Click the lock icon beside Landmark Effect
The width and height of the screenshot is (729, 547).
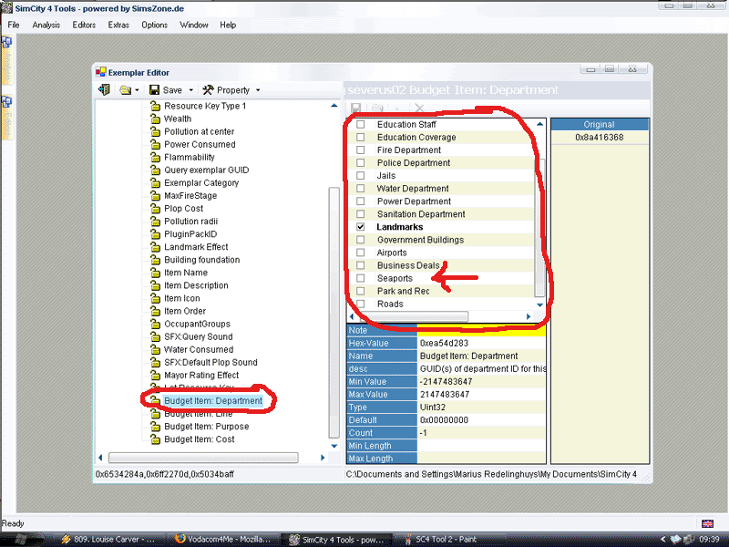(x=155, y=247)
